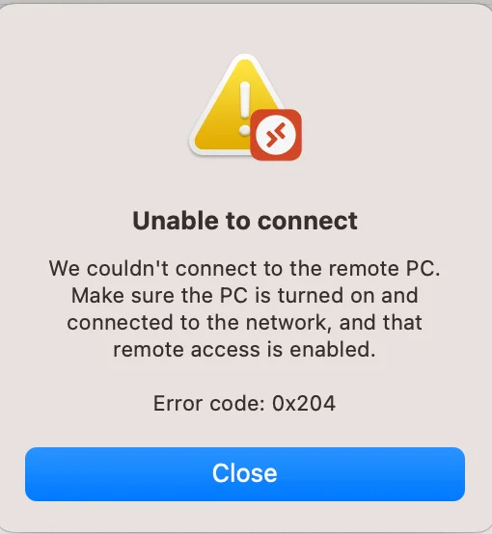492x534 pixels.
Task: Click the "Make sure the PC" text line
Action: (245, 295)
